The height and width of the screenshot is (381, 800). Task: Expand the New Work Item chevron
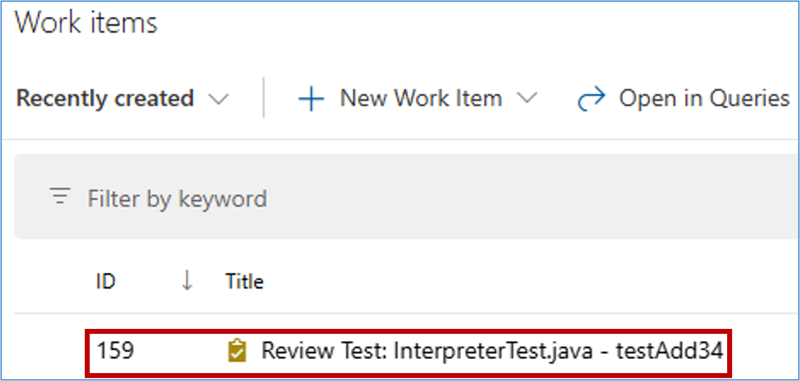[x=526, y=98]
